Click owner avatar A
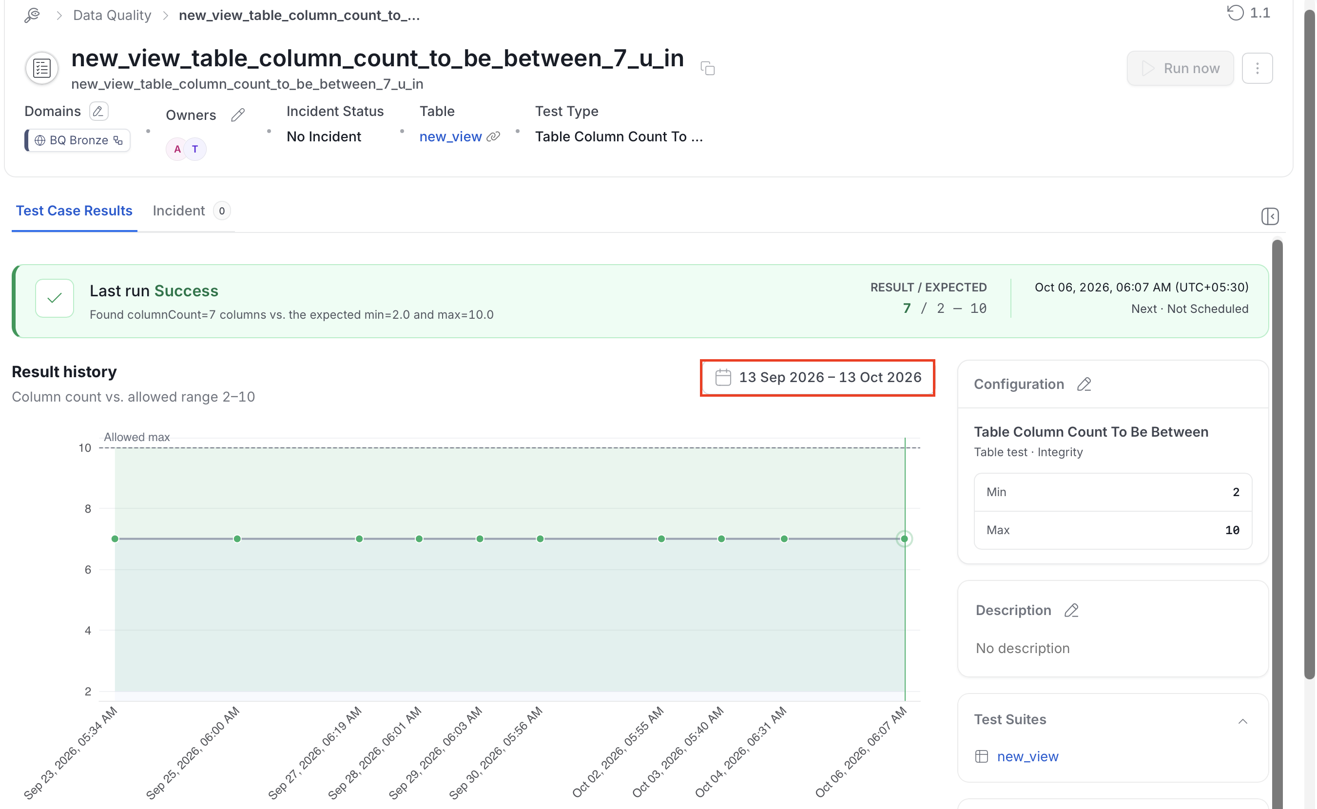 [177, 149]
